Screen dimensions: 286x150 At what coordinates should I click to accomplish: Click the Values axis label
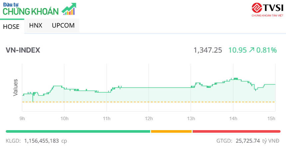click(15, 88)
